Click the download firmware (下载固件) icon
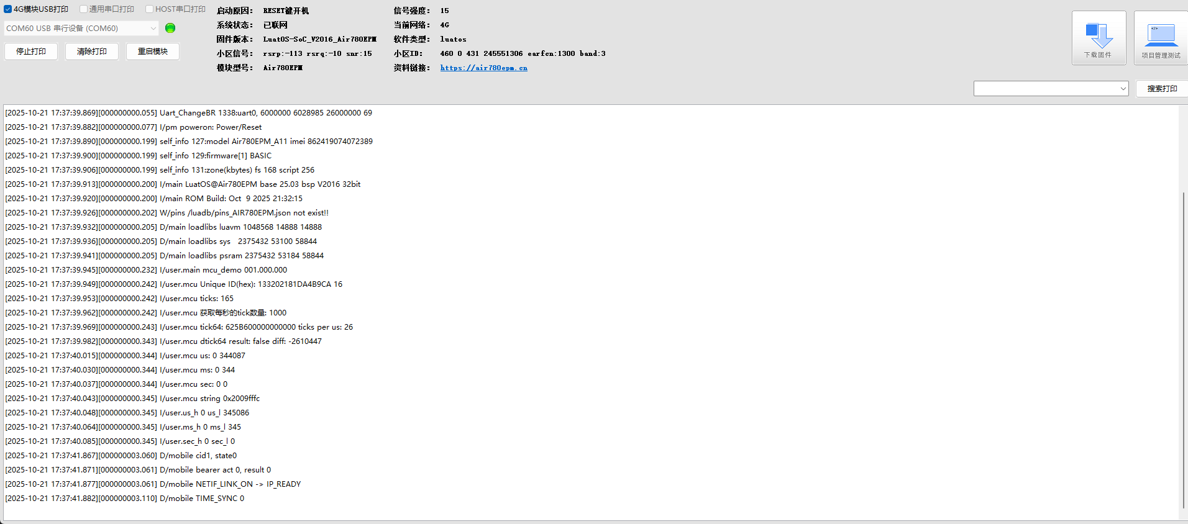 (x=1098, y=37)
